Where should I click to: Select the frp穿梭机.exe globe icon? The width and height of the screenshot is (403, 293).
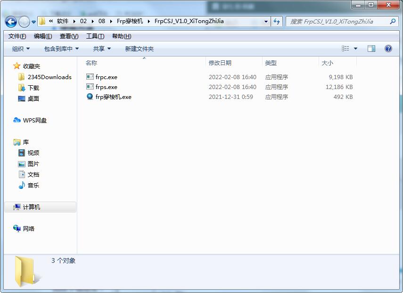tap(90, 97)
